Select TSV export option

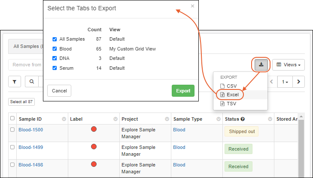coord(231,104)
